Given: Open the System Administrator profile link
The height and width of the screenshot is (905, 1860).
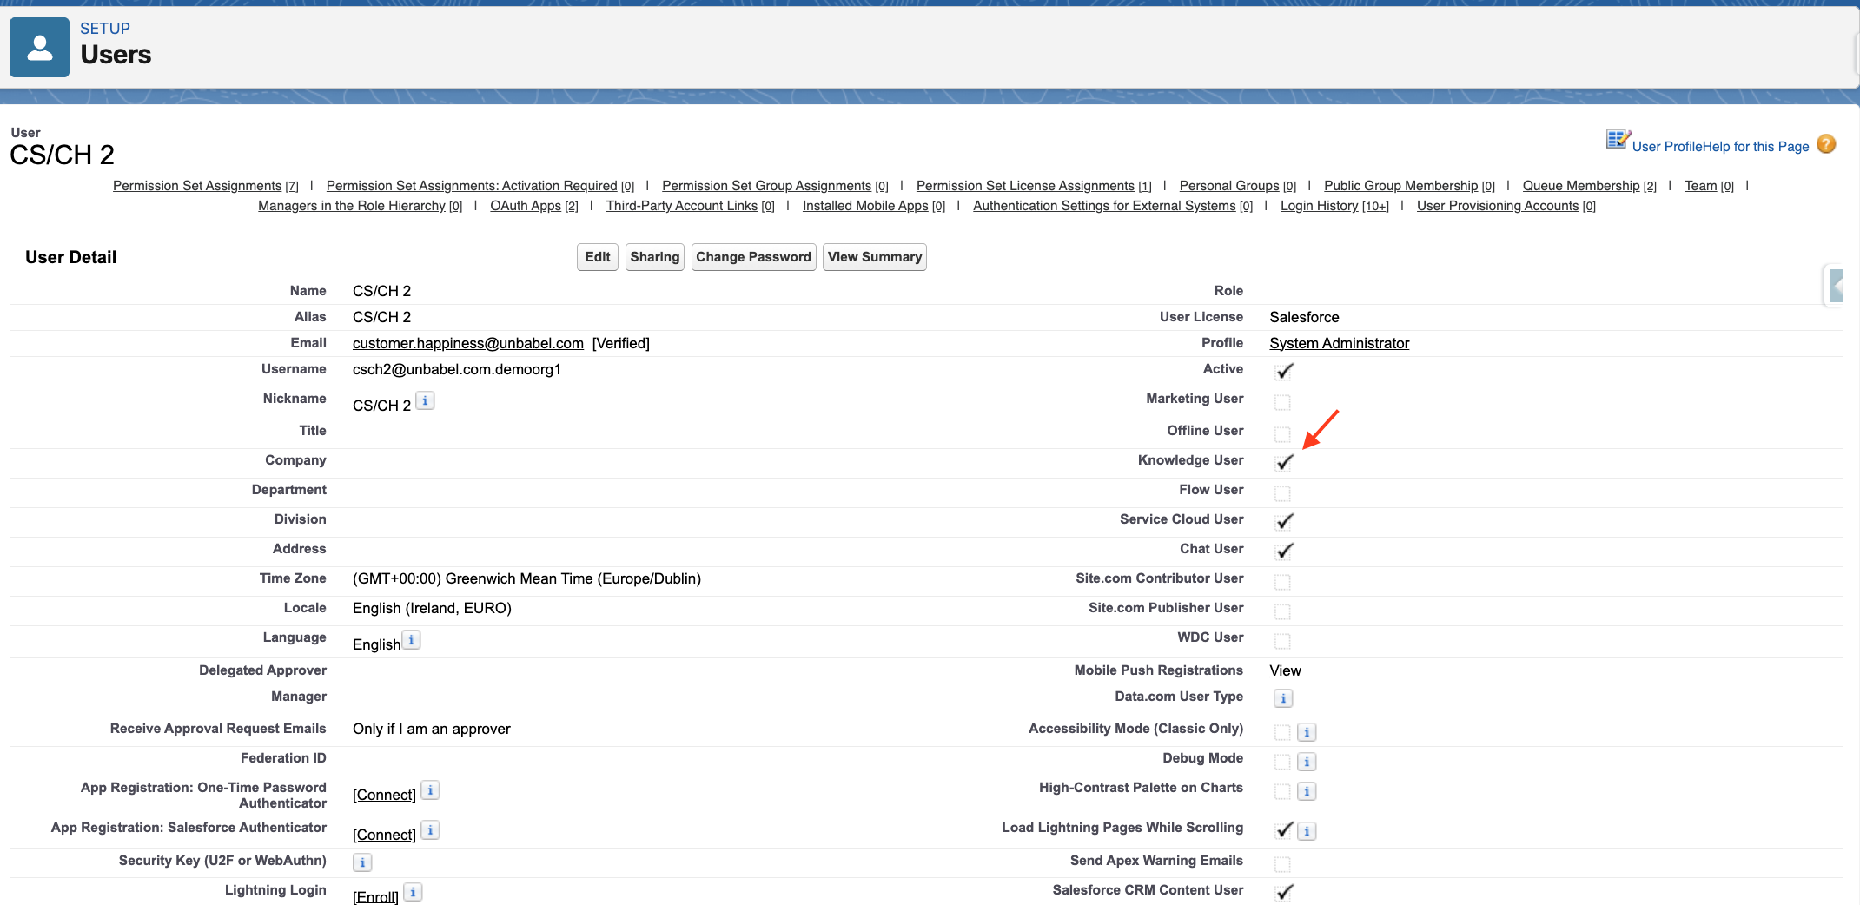Looking at the screenshot, I should (x=1340, y=343).
